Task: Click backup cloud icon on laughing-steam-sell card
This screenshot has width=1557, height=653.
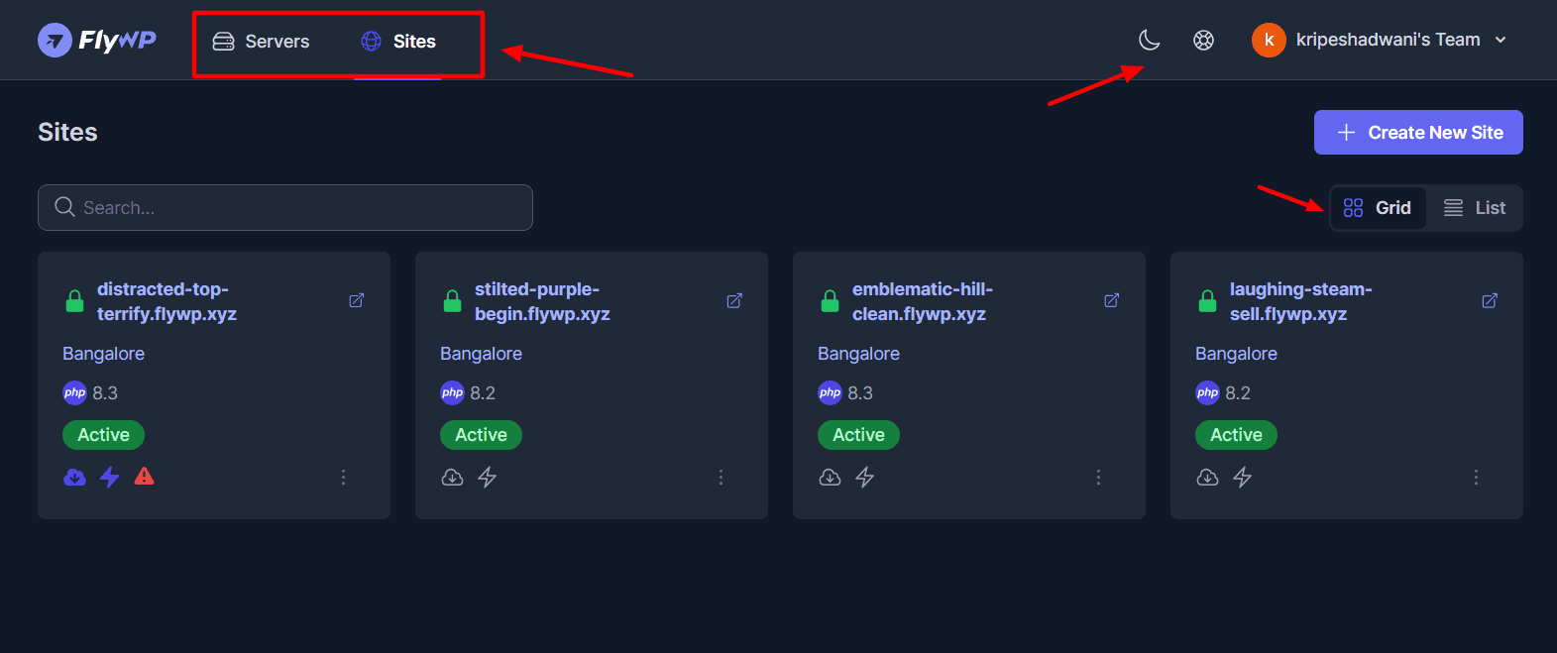Action: pyautogui.click(x=1207, y=478)
